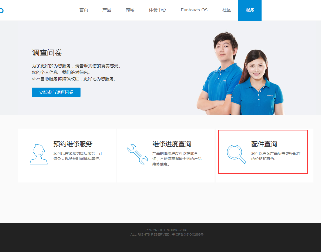Click the 调查问卷 banner title
The image size is (321, 252).
[47, 53]
